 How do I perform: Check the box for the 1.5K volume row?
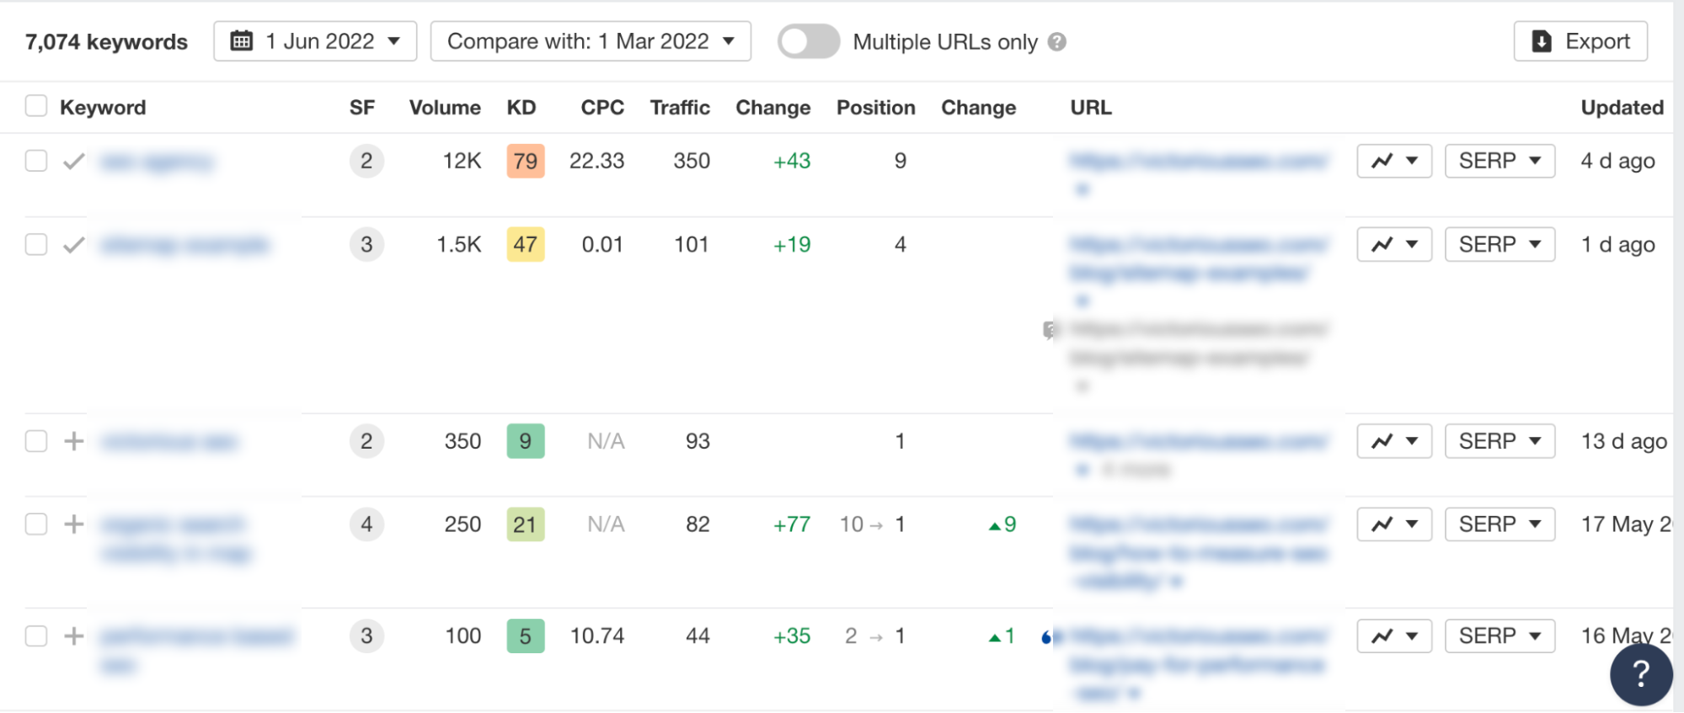(x=36, y=244)
